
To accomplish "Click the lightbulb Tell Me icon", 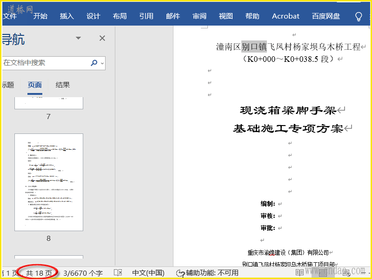I will point(359,16).
